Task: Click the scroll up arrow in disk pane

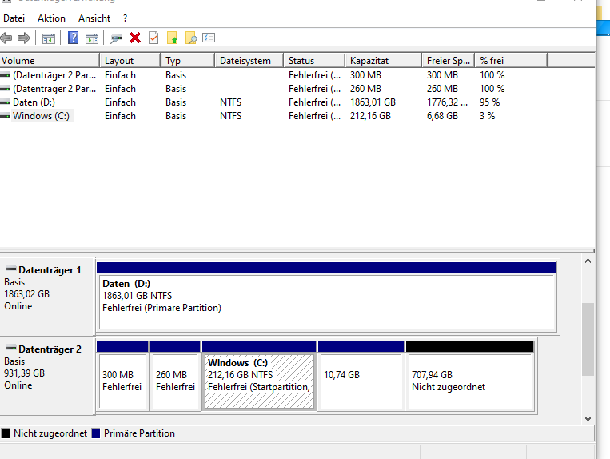Action: point(588,261)
